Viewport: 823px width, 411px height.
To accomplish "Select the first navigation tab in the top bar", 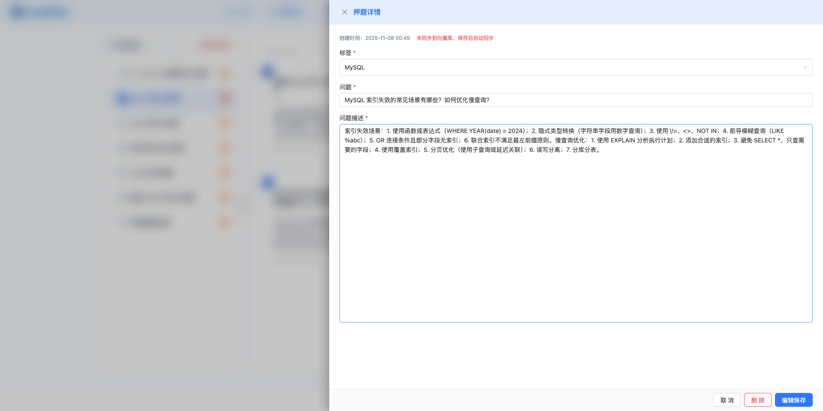I will point(239,12).
